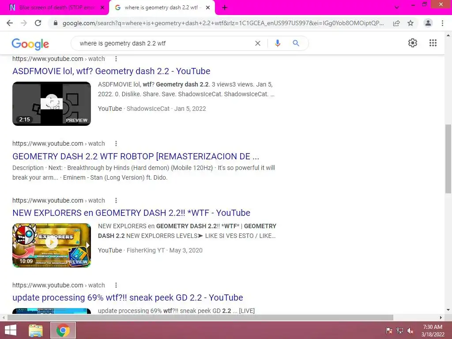This screenshot has width=452, height=339.
Task: Open File Explorer from the taskbar
Action: (x=36, y=330)
